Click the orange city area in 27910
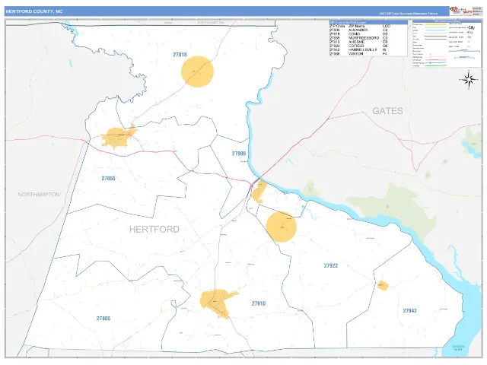 click(218, 303)
